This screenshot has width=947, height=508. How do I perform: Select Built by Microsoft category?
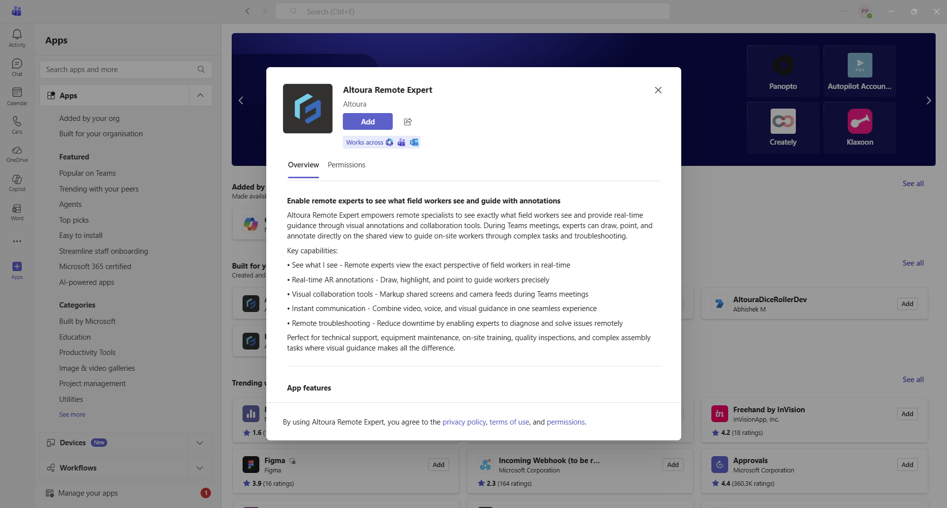coord(87,321)
